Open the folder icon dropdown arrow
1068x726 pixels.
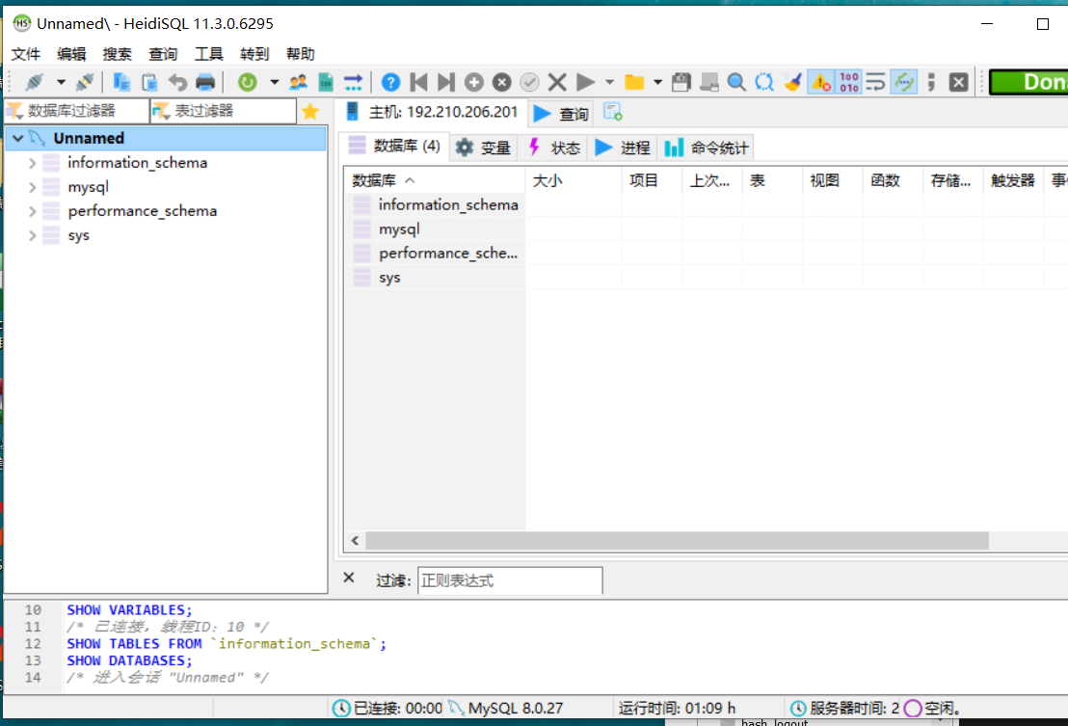pyautogui.click(x=657, y=82)
